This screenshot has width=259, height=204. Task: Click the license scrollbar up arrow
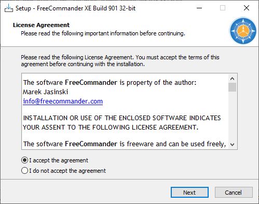point(233,79)
